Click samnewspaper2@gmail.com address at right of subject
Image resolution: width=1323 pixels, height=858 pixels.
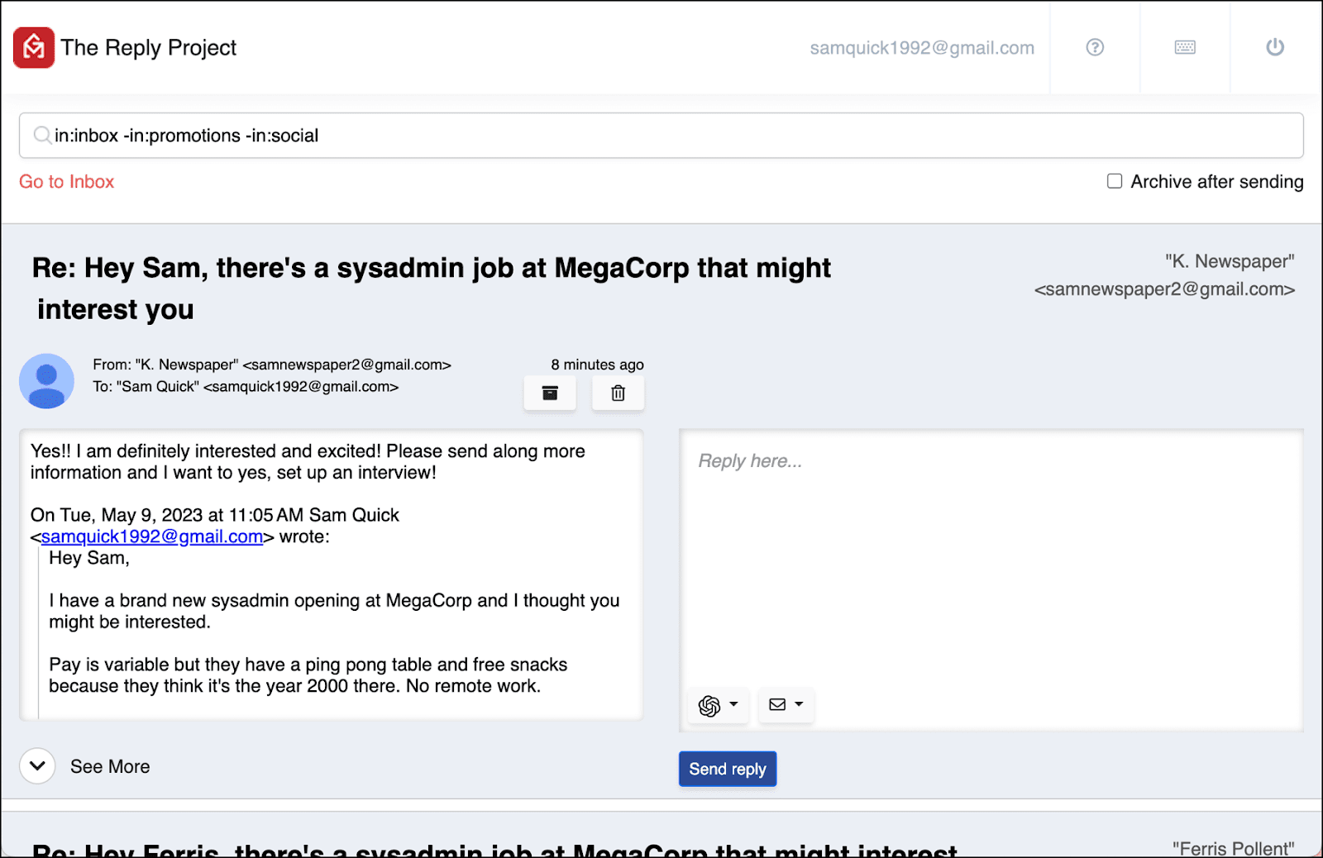tap(1164, 289)
